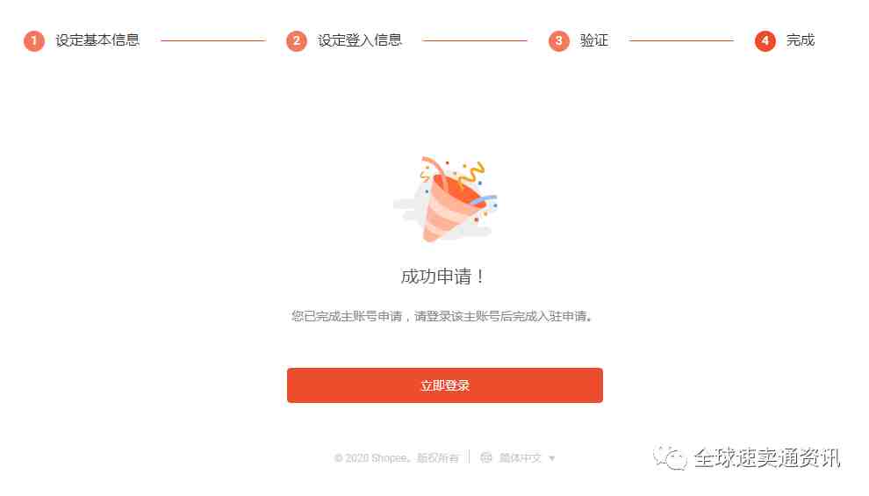Click the 成功申请！ heading
869x496 pixels.
[442, 276]
